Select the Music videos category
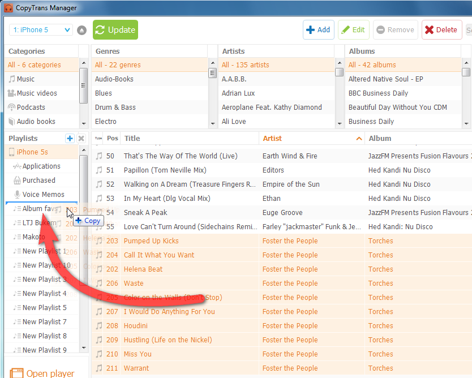The width and height of the screenshot is (472, 378). (41, 93)
